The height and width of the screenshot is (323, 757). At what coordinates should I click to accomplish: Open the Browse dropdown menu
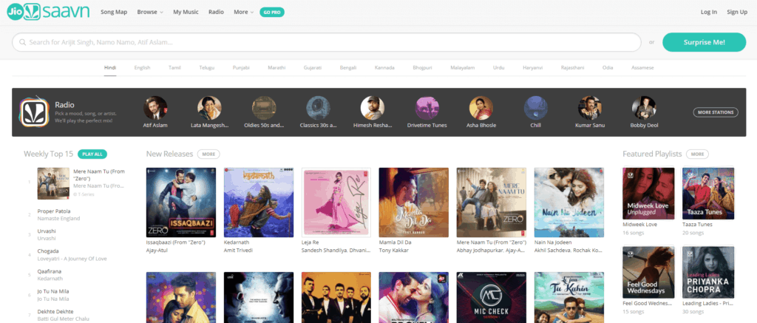point(150,12)
